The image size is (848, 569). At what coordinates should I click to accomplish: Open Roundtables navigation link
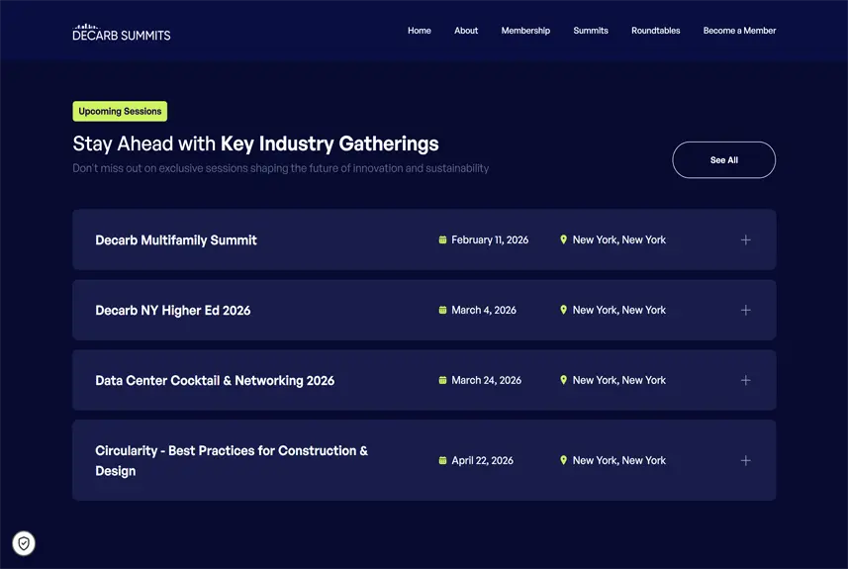tap(655, 31)
